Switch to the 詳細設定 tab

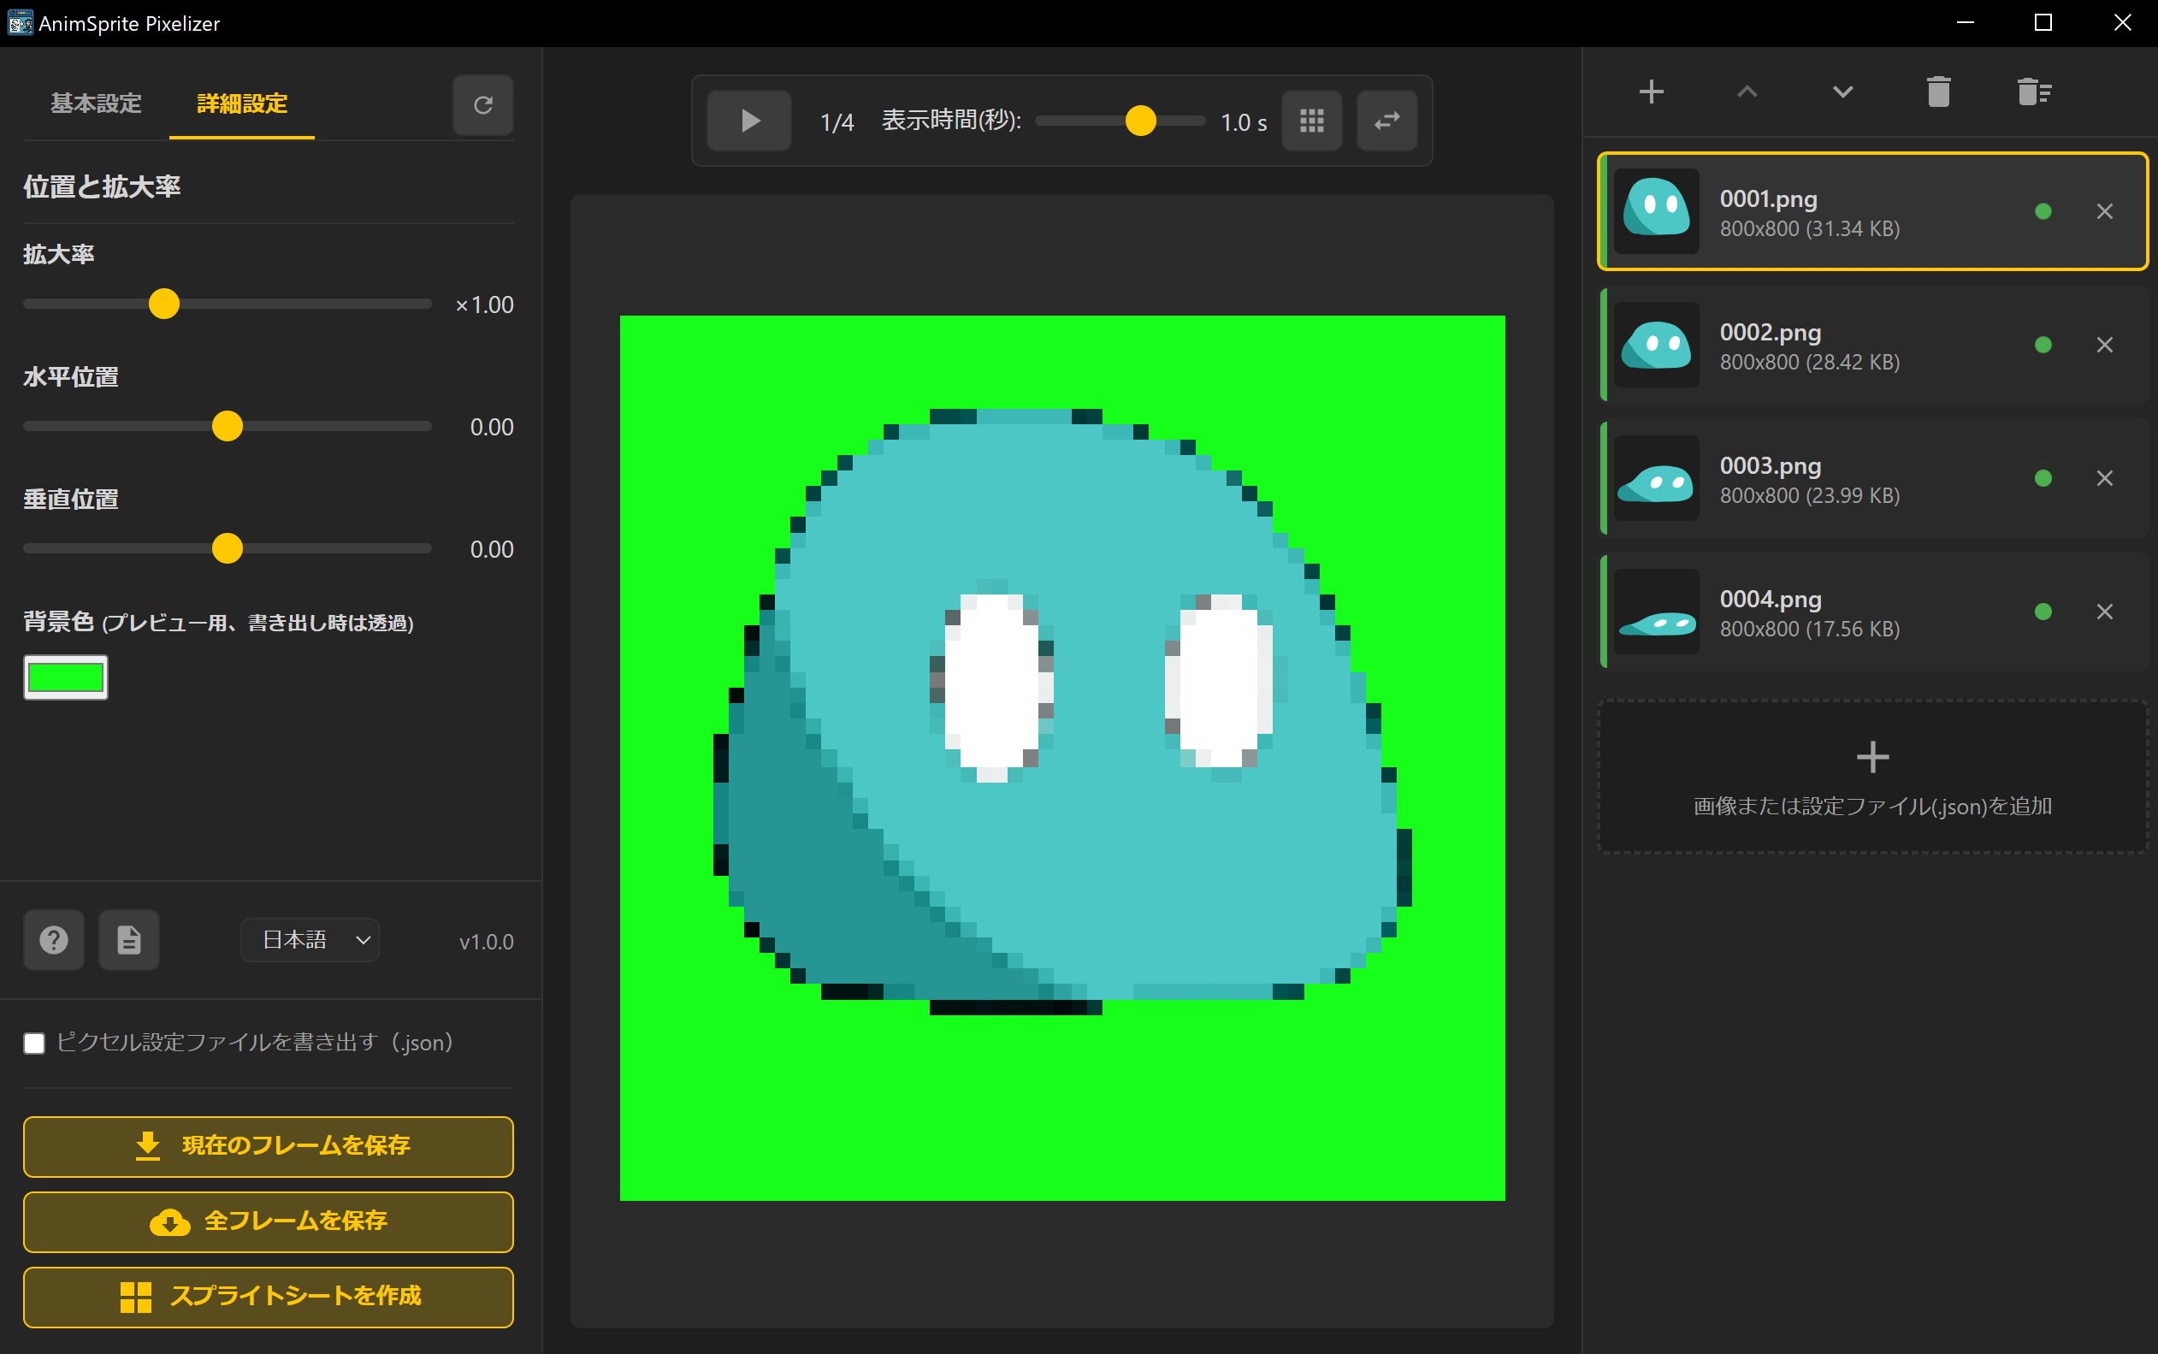click(x=241, y=103)
